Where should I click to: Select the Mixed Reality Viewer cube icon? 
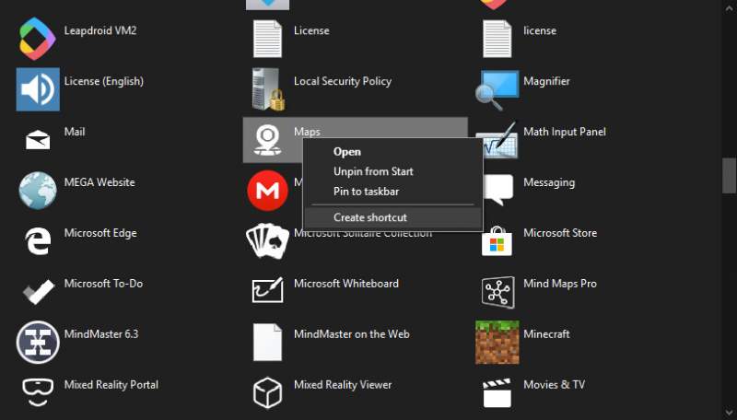pyautogui.click(x=267, y=392)
